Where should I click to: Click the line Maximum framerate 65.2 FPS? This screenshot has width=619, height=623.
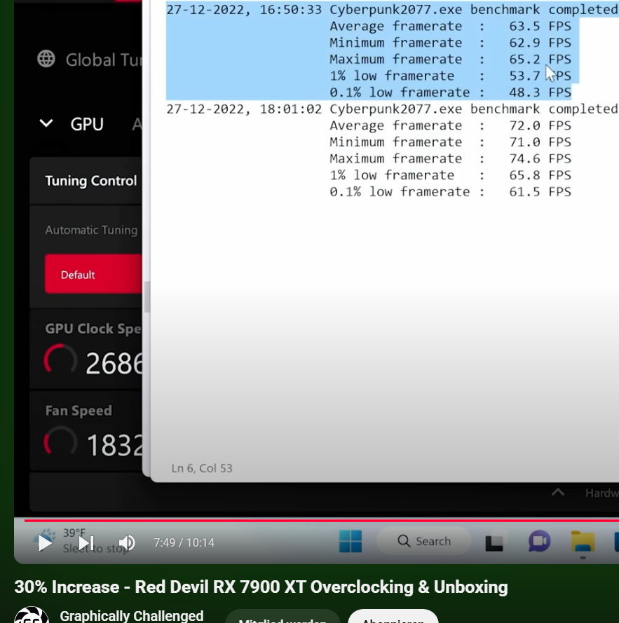pyautogui.click(x=450, y=59)
